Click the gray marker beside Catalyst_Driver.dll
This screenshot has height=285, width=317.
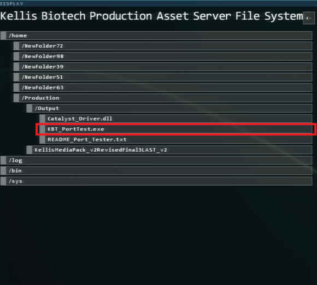point(42,118)
